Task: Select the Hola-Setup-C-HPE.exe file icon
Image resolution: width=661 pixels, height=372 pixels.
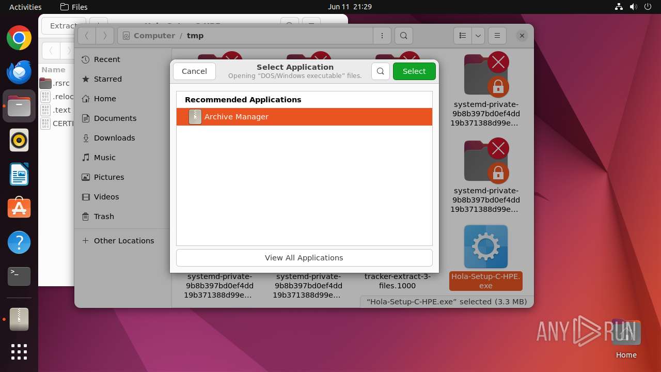Action: point(486,246)
